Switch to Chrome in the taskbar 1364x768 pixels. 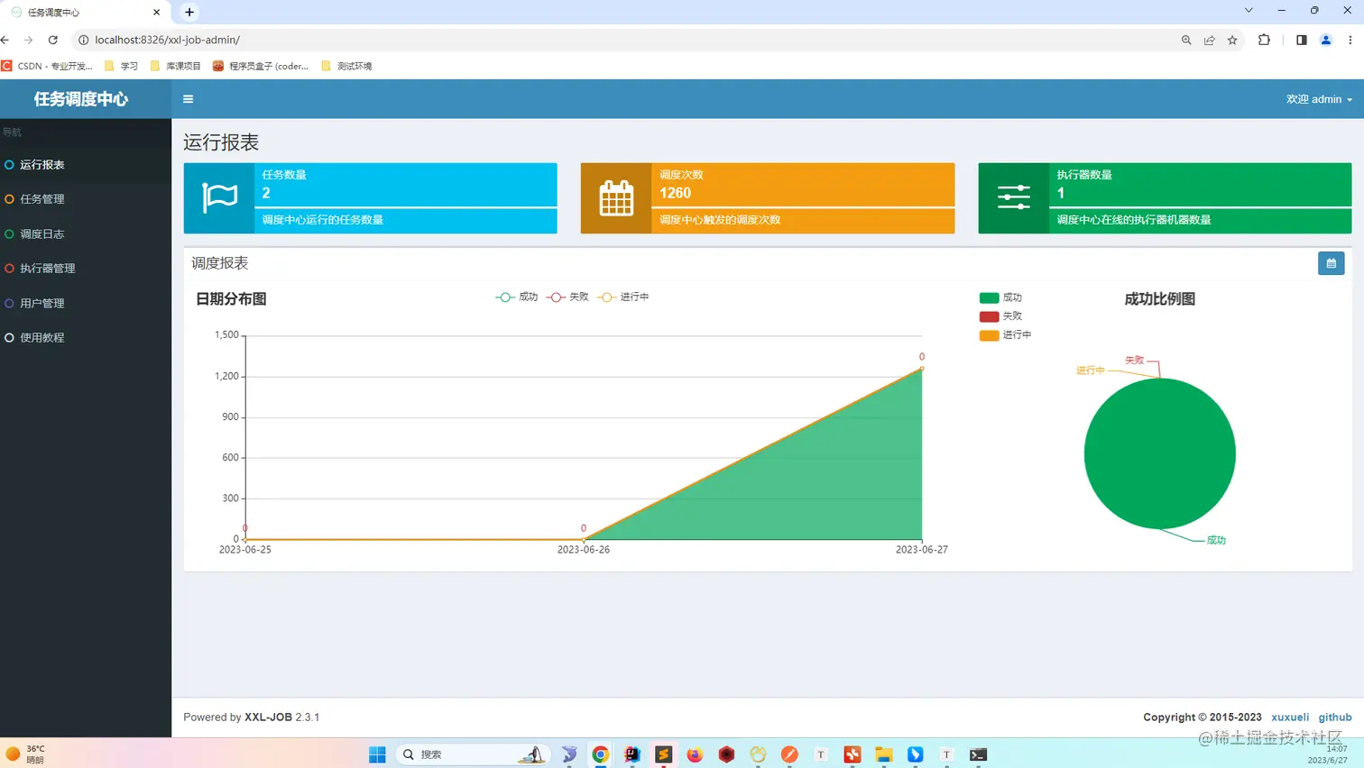click(x=600, y=754)
